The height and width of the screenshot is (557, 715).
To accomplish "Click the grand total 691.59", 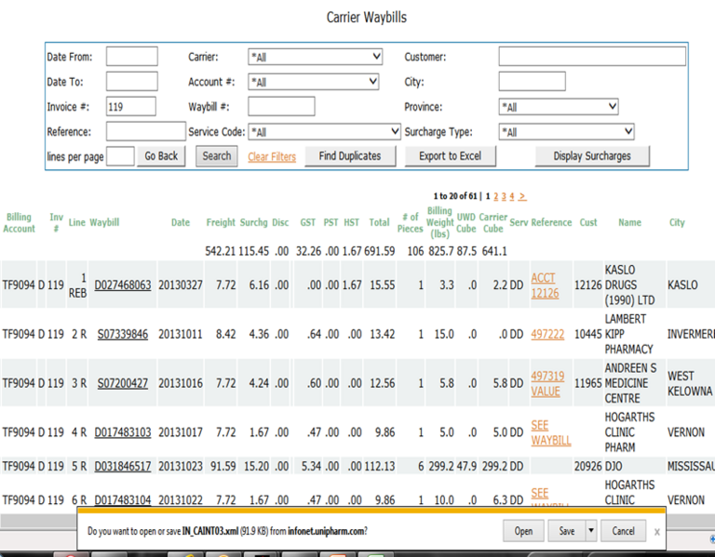I will (380, 251).
